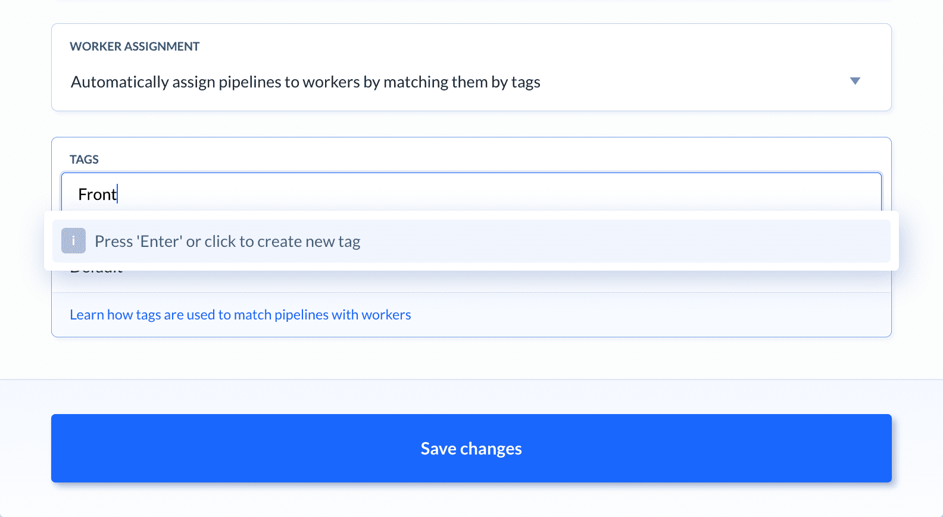Click the gray footer area above Save changes
Screen dimensions: 943x517
471,396
